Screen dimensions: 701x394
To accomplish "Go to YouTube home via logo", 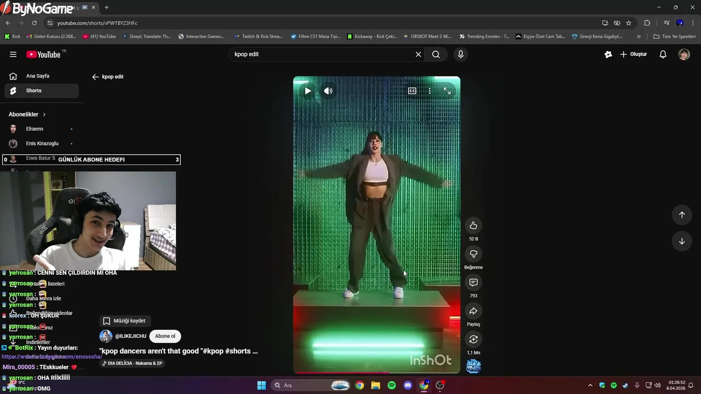I will (43, 54).
